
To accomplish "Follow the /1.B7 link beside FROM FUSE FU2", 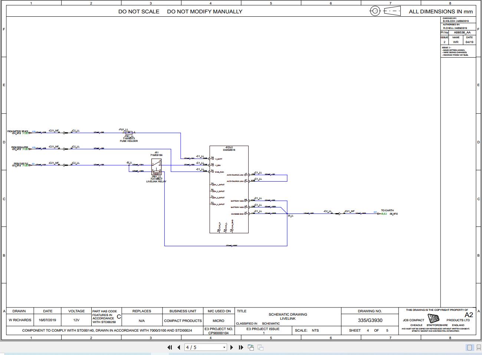I will (25, 165).
